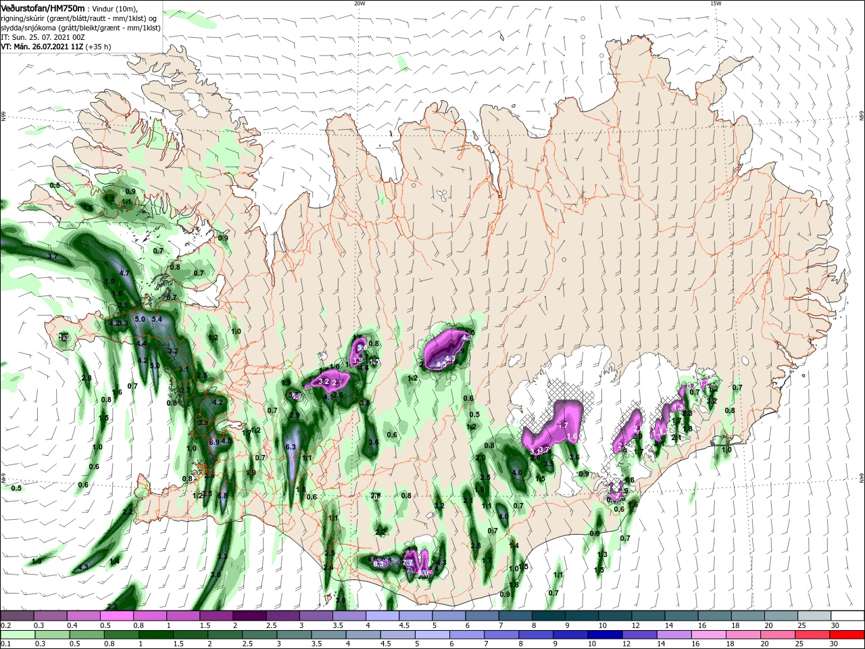Select the blue-gray 4 swatch, bottom legend row

[362, 634]
